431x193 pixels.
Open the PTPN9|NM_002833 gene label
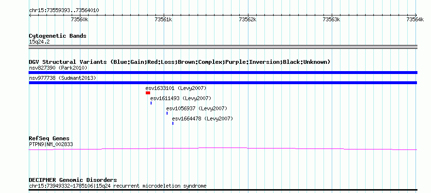pyautogui.click(x=51, y=144)
